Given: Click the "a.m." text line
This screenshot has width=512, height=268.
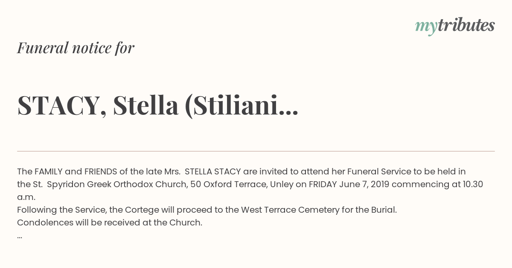Looking at the screenshot, I should 26,198.
